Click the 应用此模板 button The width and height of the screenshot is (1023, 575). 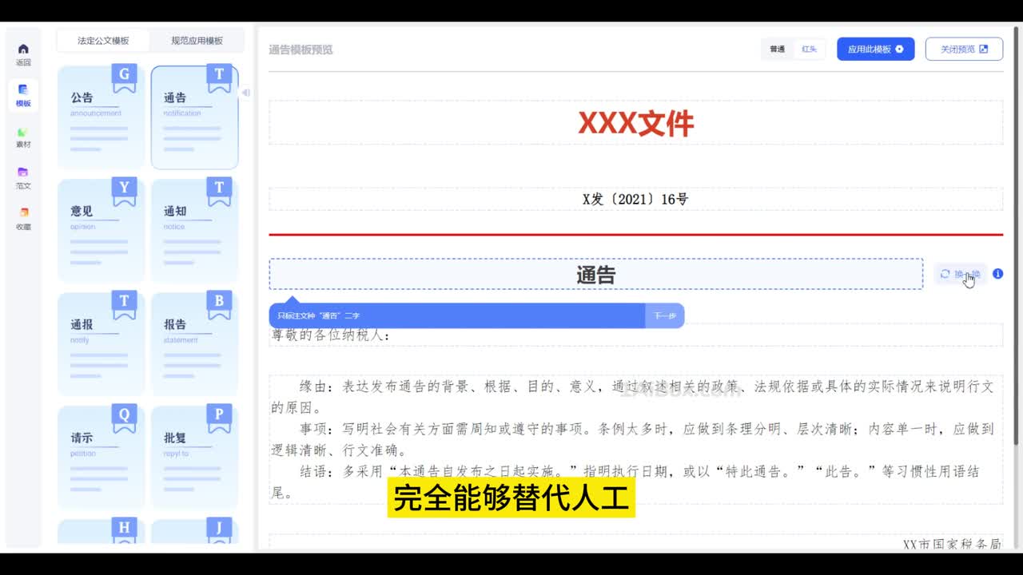click(x=875, y=50)
